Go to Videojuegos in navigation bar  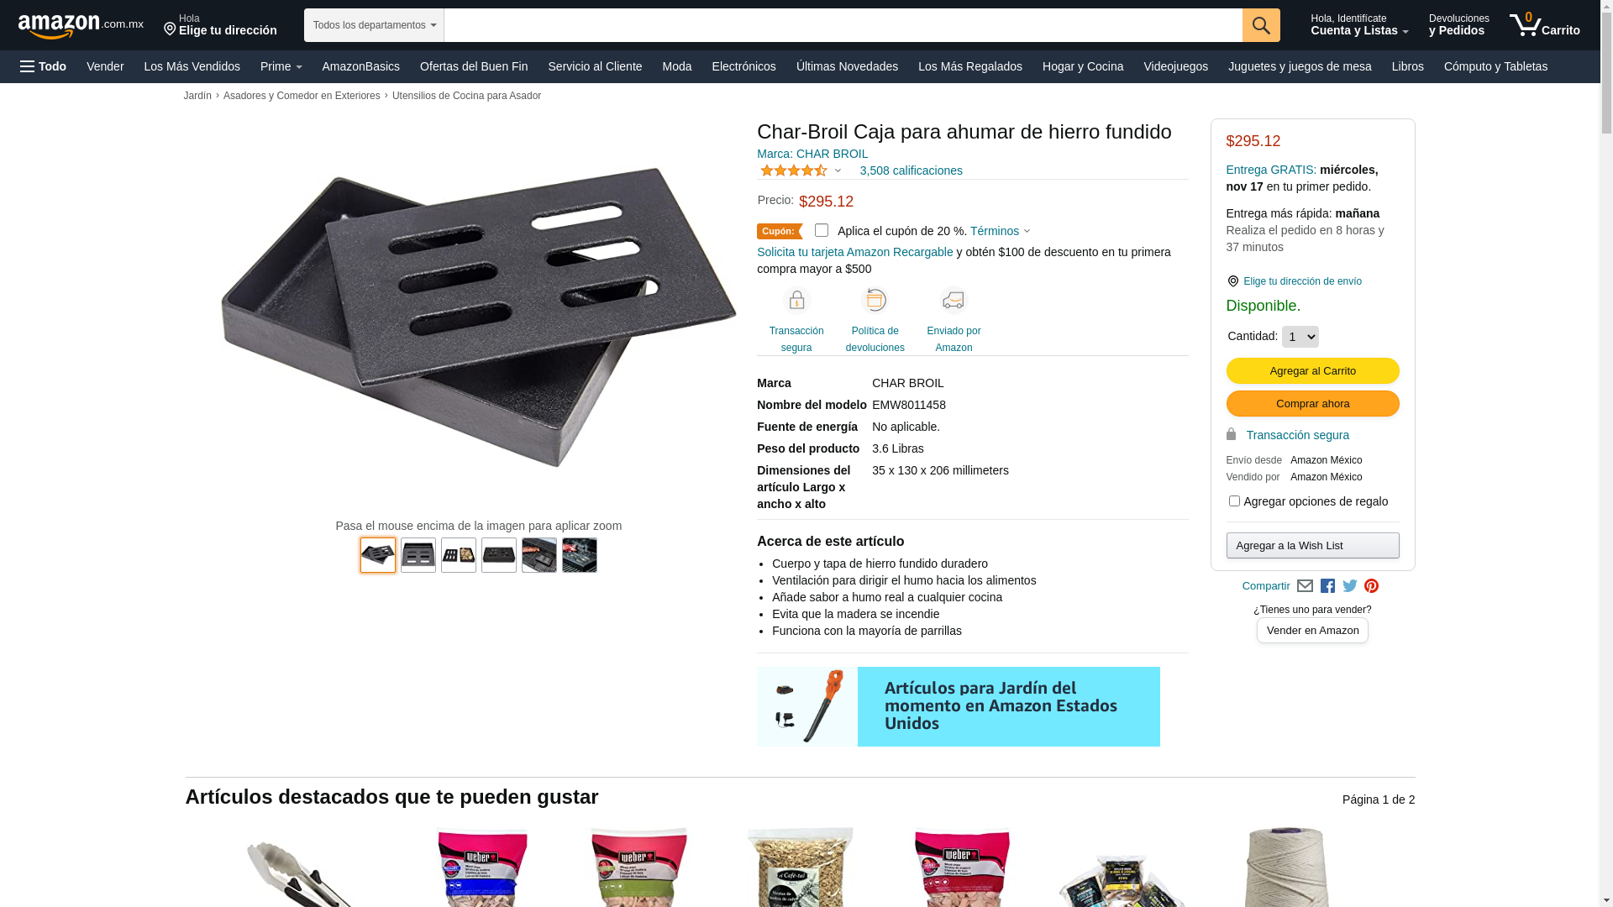pyautogui.click(x=1175, y=66)
